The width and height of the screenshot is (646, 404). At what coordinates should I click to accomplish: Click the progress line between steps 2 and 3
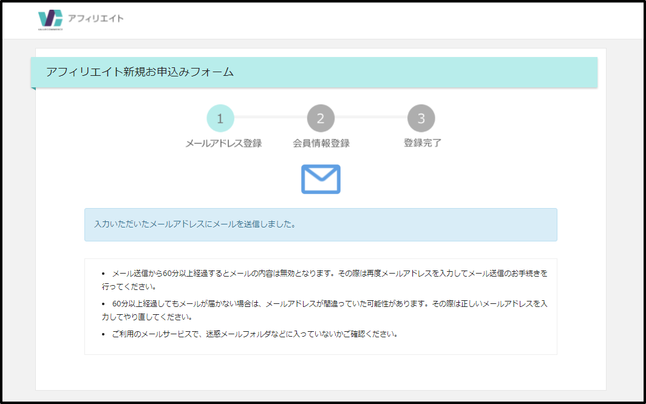click(371, 117)
